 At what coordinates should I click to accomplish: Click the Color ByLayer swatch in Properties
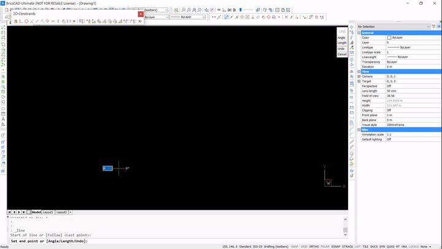coord(389,38)
